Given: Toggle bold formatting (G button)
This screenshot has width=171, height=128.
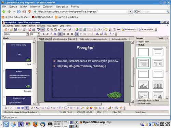Looking at the screenshot, I should [x=43, y=34].
